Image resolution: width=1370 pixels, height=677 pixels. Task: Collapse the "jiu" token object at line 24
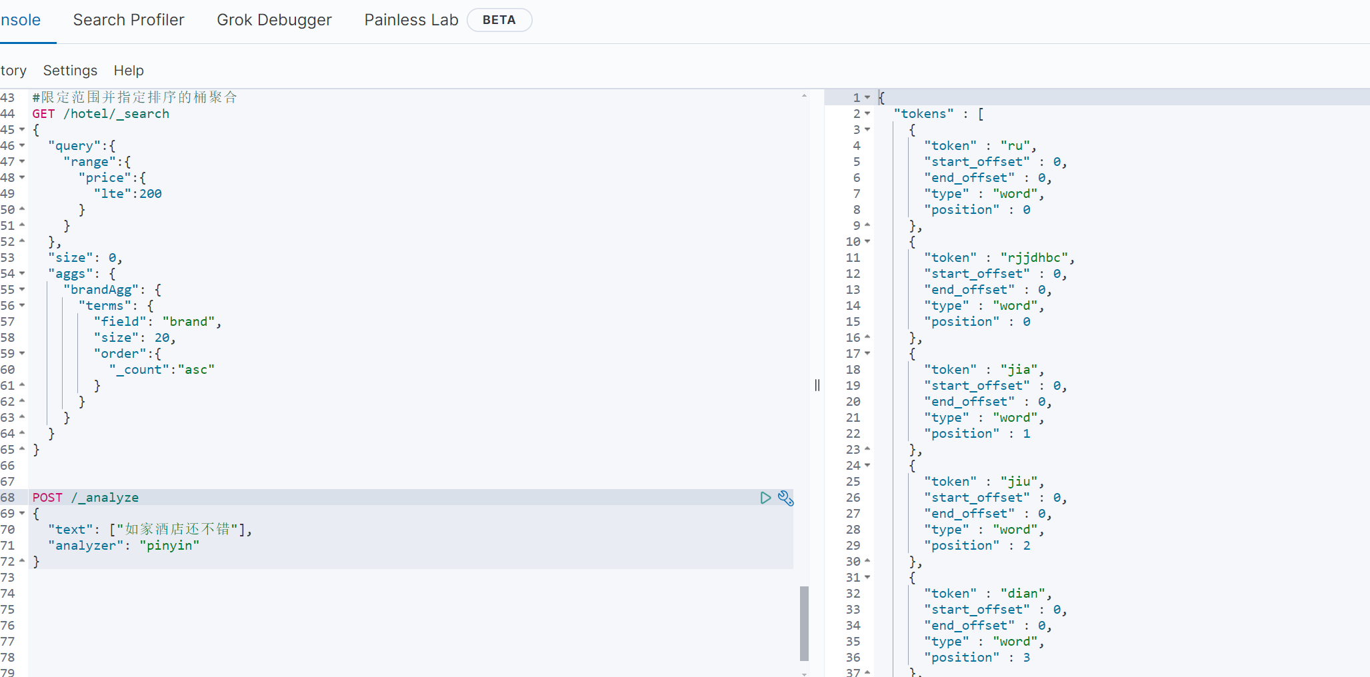pyautogui.click(x=867, y=466)
